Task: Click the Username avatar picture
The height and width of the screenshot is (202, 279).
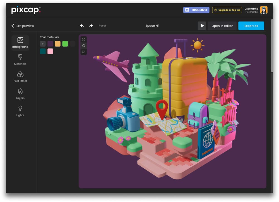Action: (x=264, y=10)
